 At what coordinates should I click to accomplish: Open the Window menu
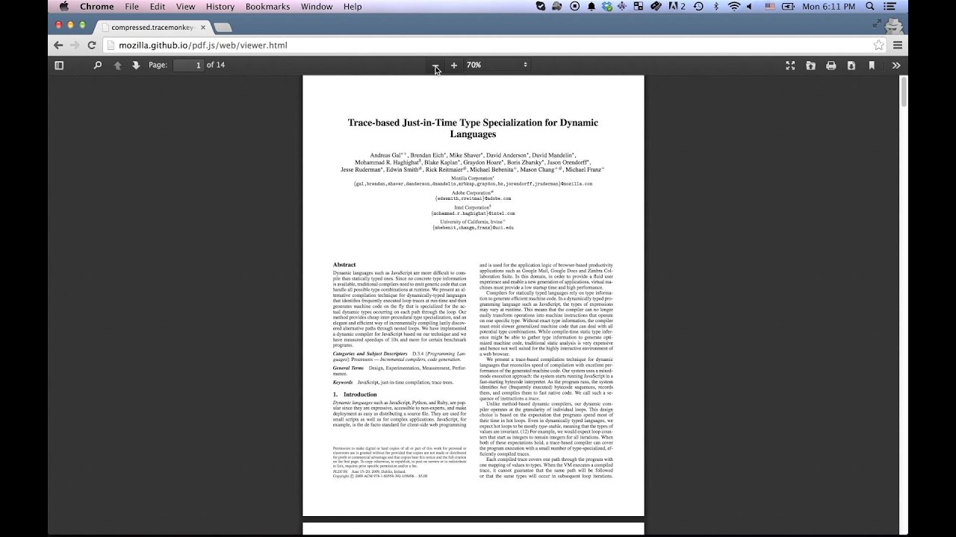pyautogui.click(x=317, y=7)
